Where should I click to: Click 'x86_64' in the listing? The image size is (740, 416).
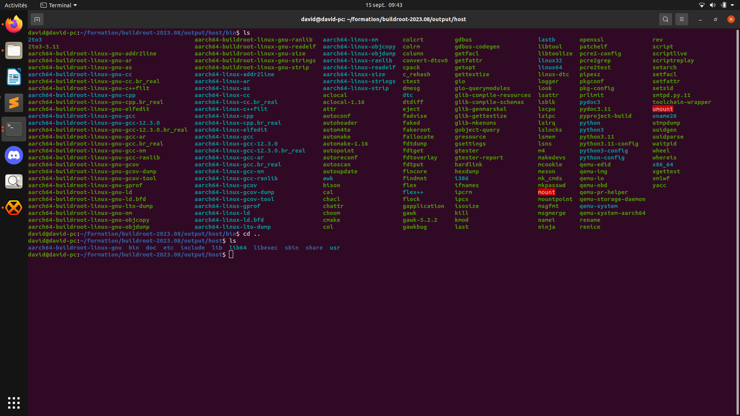663,164
